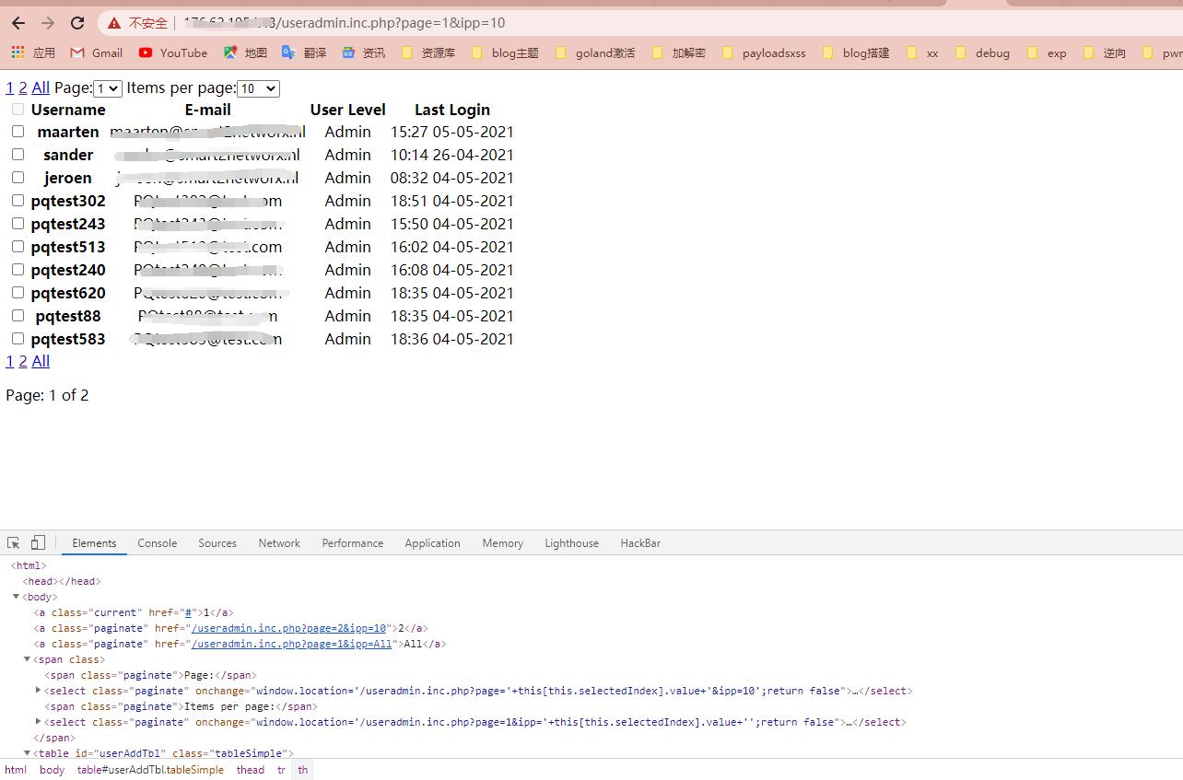1183x780 pixels.
Task: Tick the checkbox next to pqtest583
Action: click(18, 339)
